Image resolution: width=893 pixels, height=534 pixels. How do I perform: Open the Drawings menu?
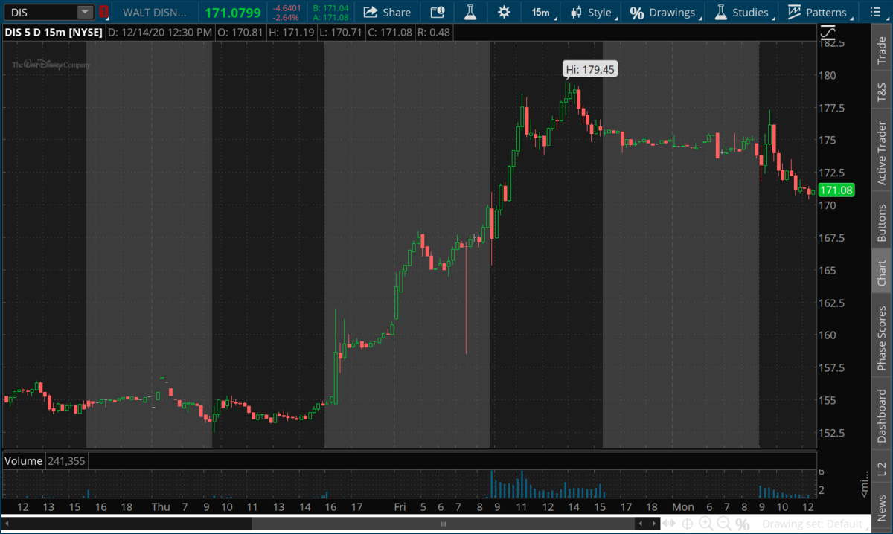665,12
